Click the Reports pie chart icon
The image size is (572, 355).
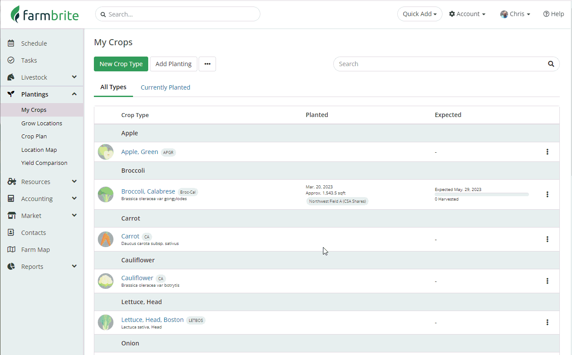click(x=11, y=266)
